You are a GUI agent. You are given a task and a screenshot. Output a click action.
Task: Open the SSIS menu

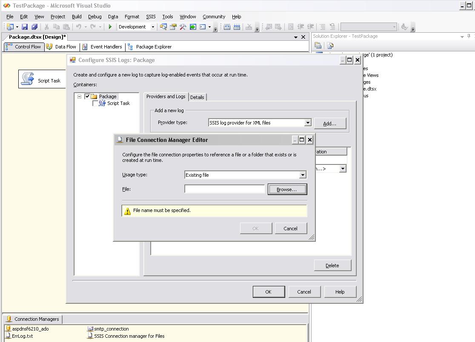(151, 17)
